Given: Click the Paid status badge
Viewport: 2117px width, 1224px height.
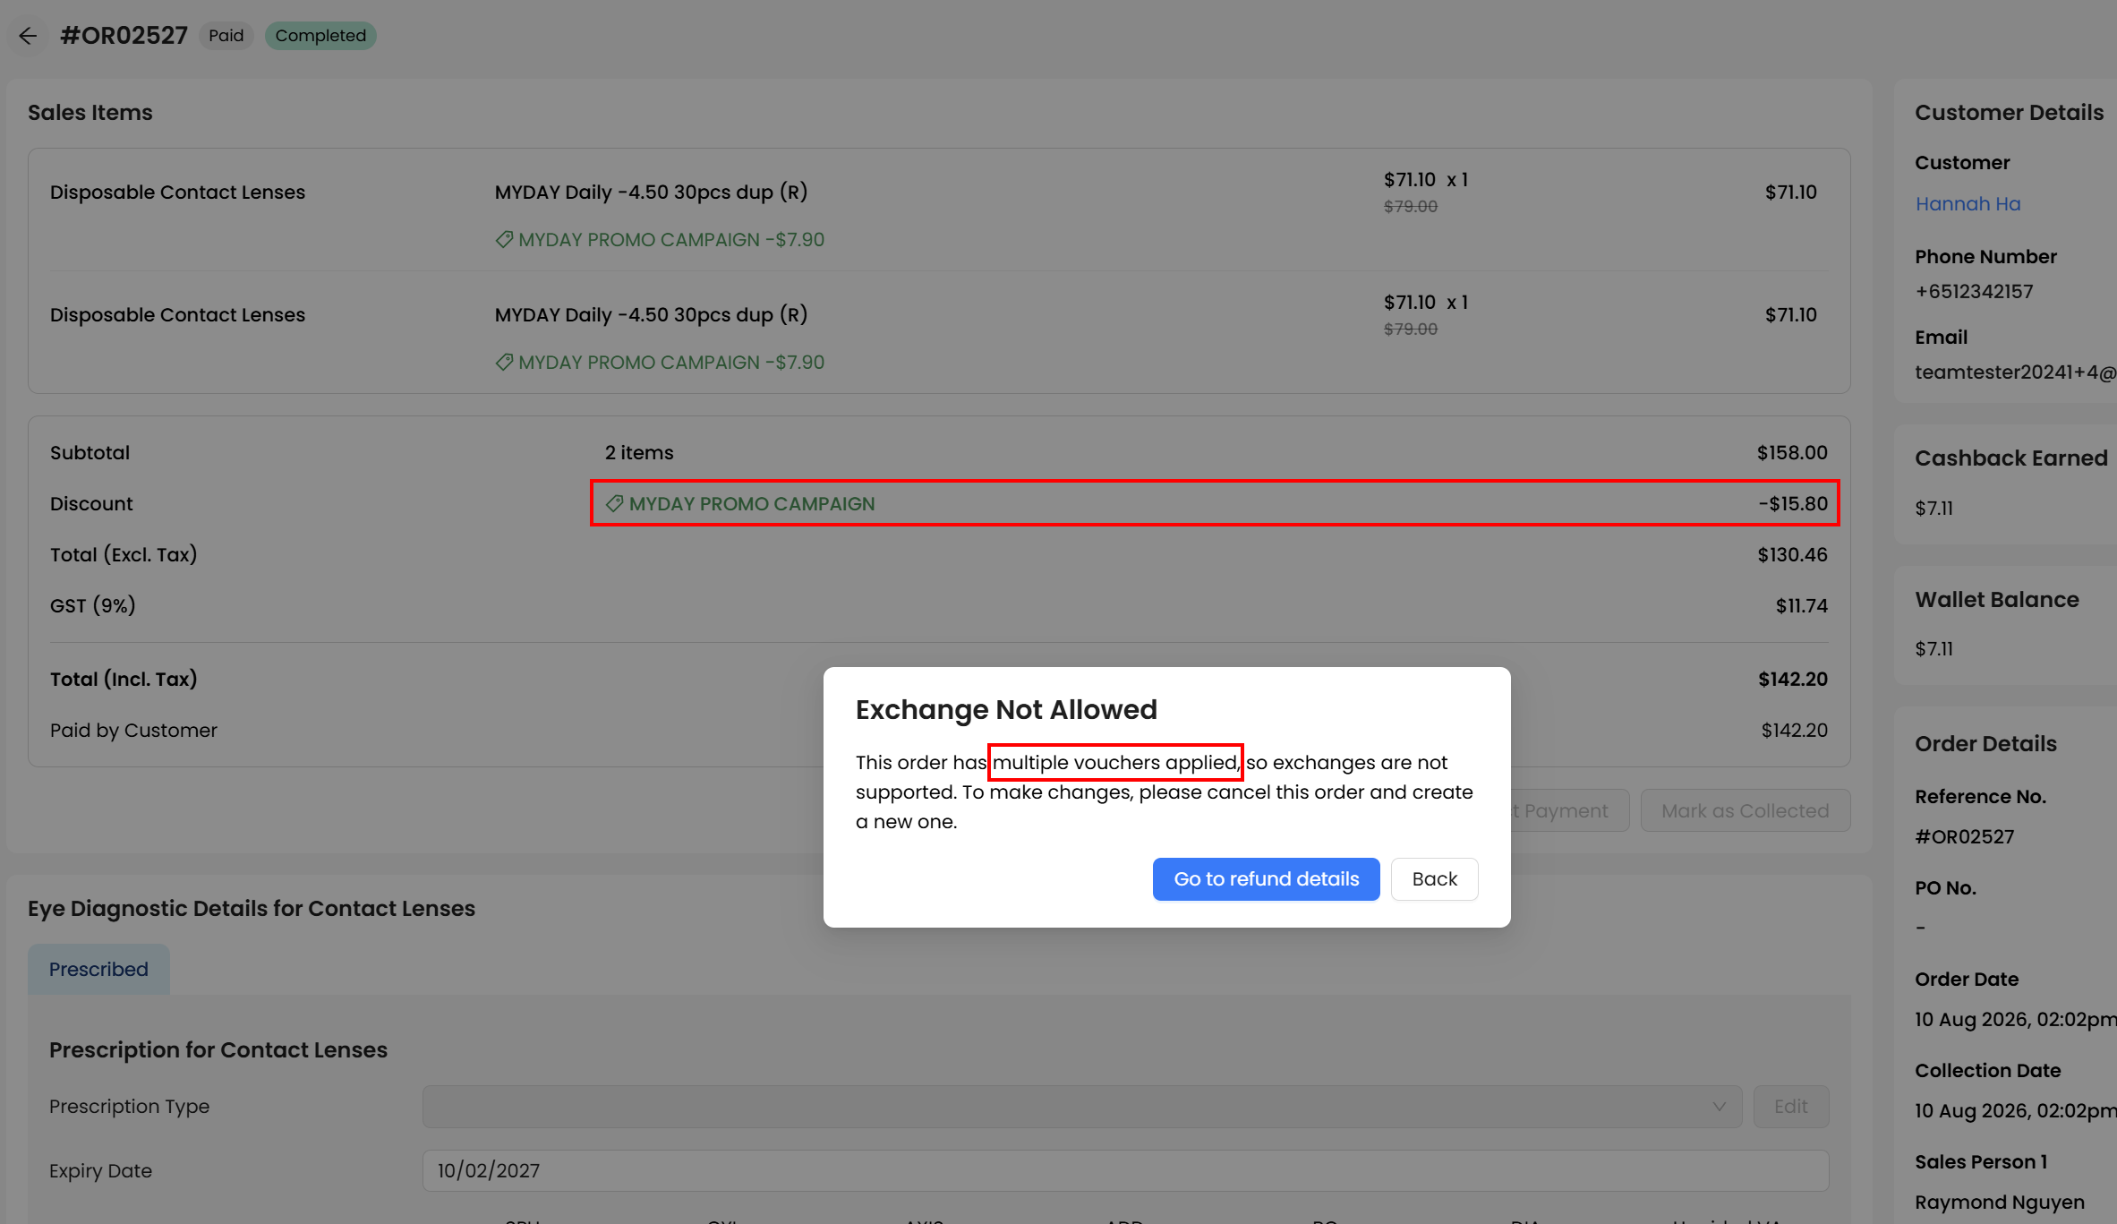Looking at the screenshot, I should [x=226, y=36].
